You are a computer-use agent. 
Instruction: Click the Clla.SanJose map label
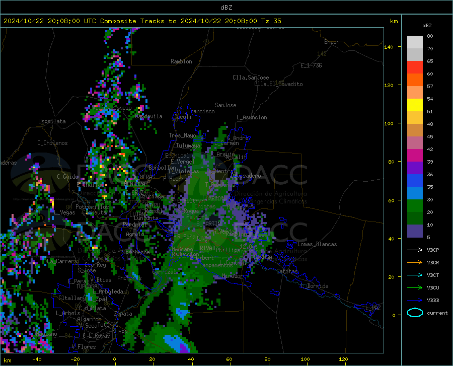251,78
